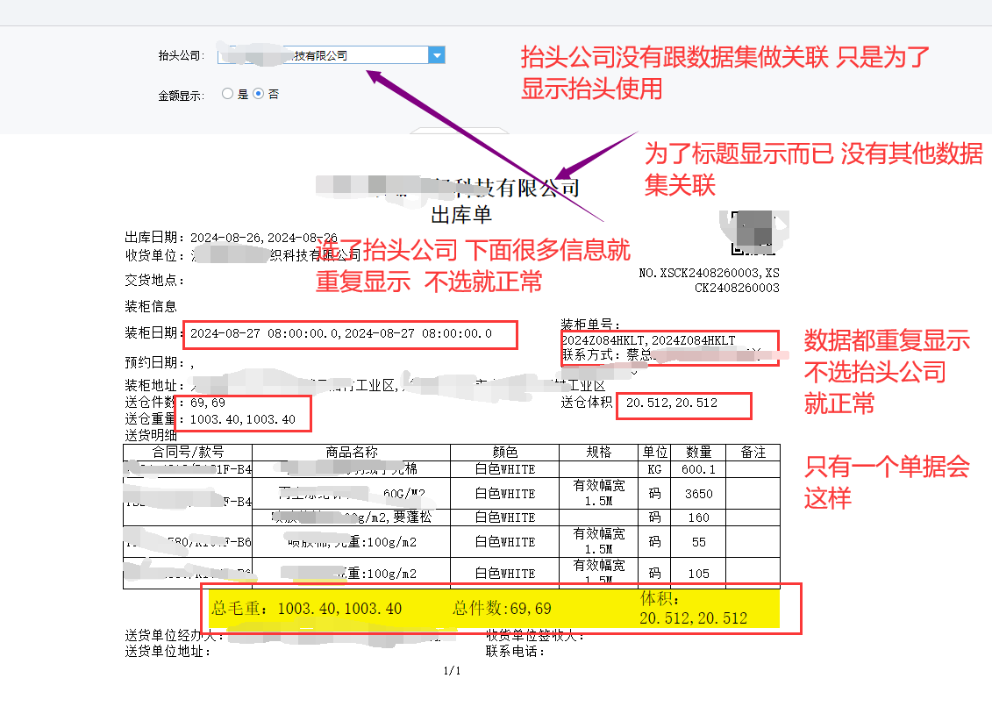This screenshot has height=728, width=992.
Task: Open the 抬头公司 dropdown arrow
Action: [x=437, y=55]
